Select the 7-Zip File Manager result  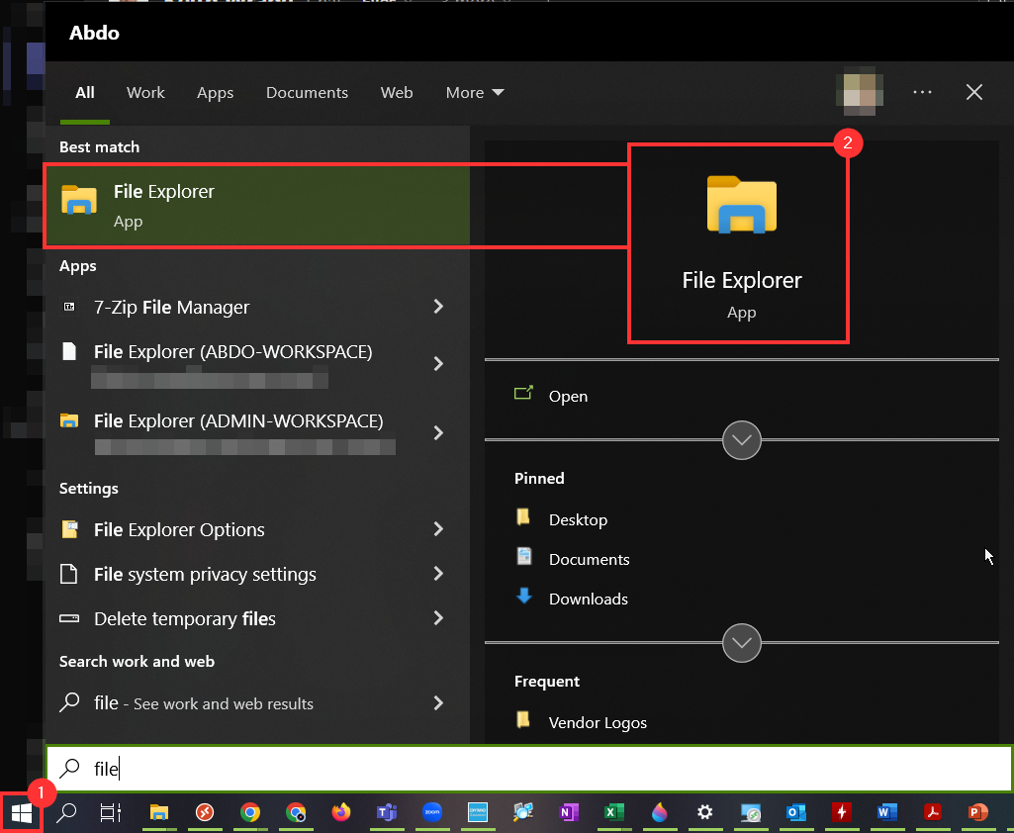tap(257, 307)
